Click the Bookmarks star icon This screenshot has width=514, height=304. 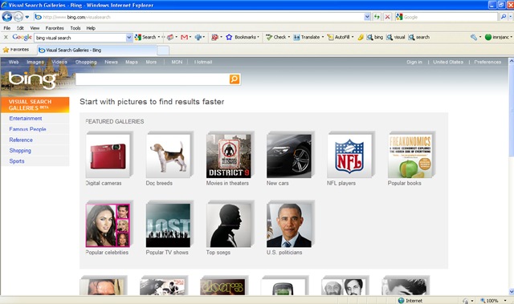229,38
